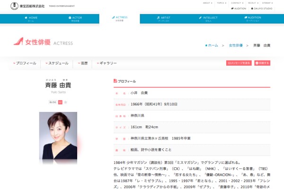The width and height of the screenshot is (284, 189).
Task: Click the house icon in HOME tab
Action: tap(26, 17)
